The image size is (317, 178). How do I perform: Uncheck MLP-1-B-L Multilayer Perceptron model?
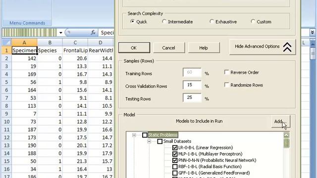[x=175, y=154]
